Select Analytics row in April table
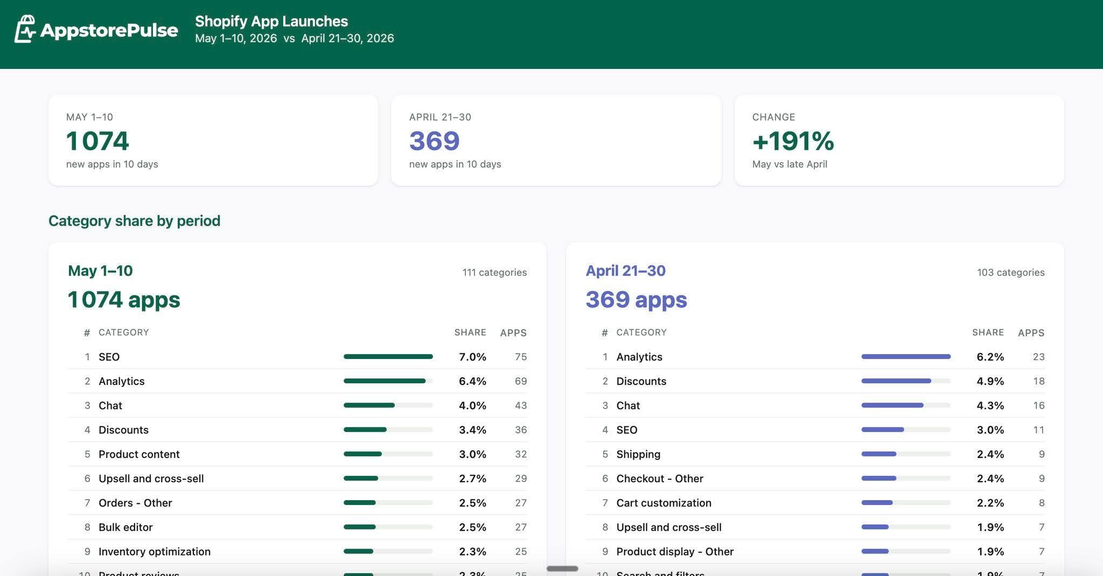This screenshot has height=576, width=1103. [815, 357]
